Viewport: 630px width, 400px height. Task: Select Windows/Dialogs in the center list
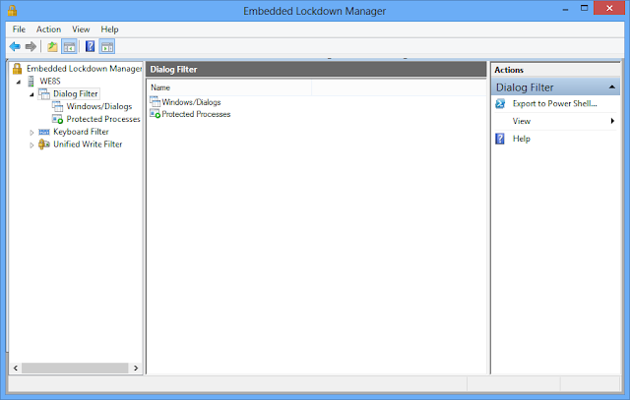[191, 102]
